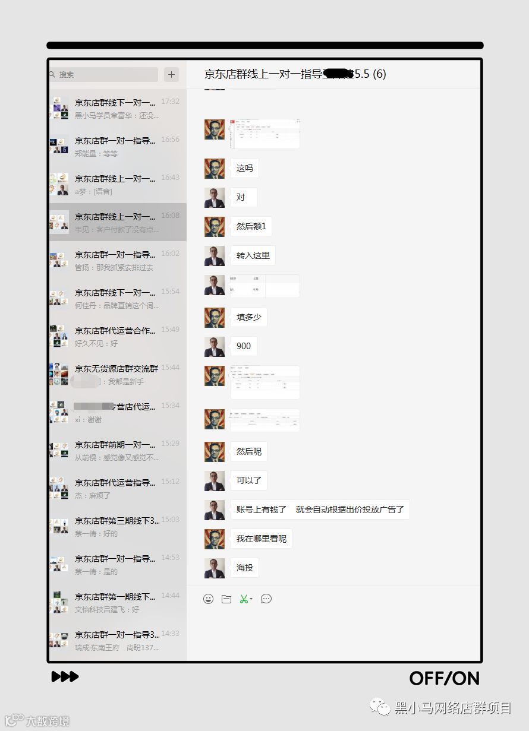The width and height of the screenshot is (529, 731).
Task: Select the scissors screenshot tool
Action: pos(244,599)
